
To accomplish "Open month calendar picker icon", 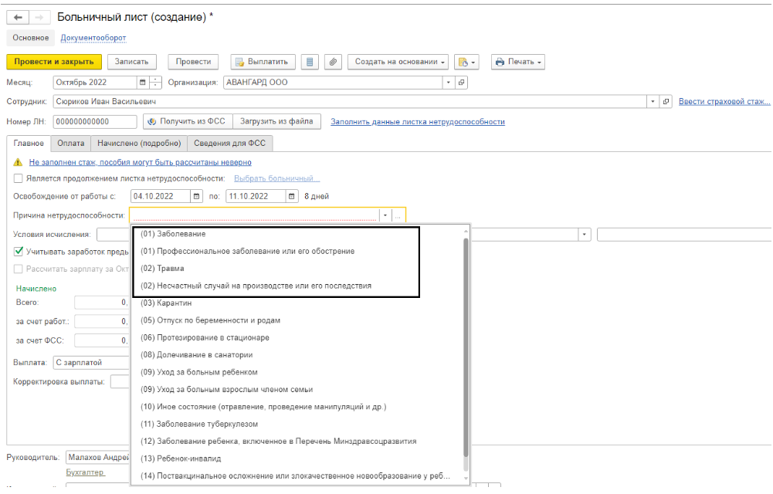I will [x=142, y=83].
